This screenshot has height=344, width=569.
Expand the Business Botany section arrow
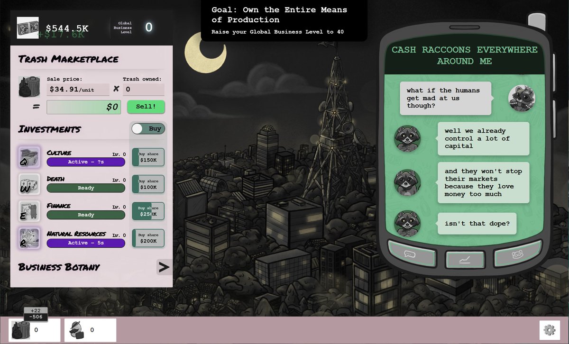point(164,267)
